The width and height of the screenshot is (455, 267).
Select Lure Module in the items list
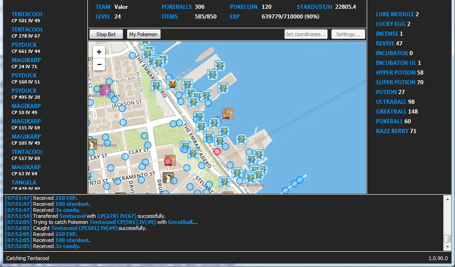[x=395, y=14]
